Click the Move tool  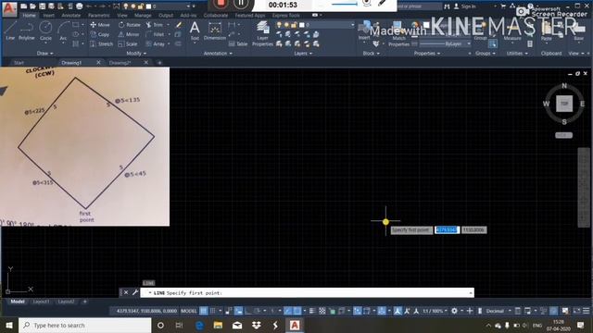pos(100,25)
